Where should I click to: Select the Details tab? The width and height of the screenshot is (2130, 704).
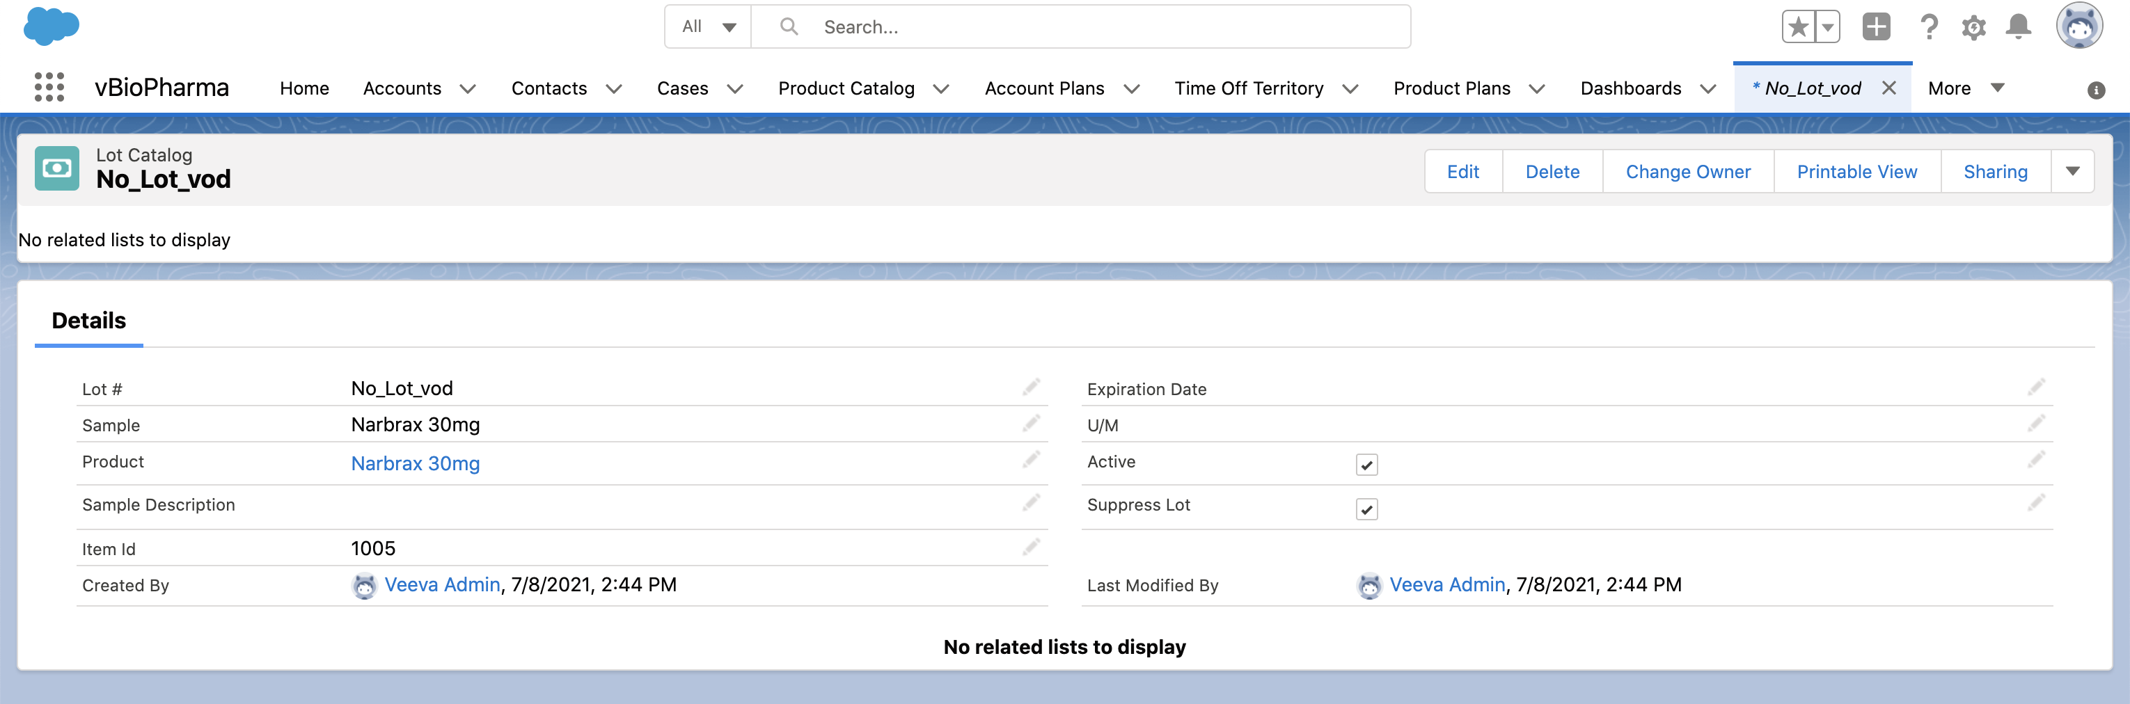pyautogui.click(x=88, y=321)
